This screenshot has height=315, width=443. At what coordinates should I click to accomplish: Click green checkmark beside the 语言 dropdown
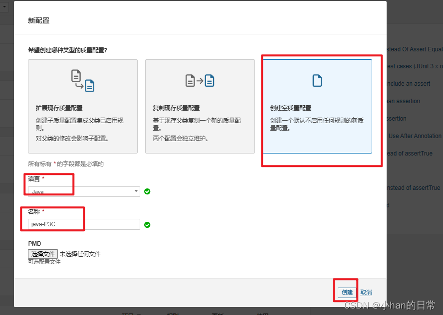147,192
